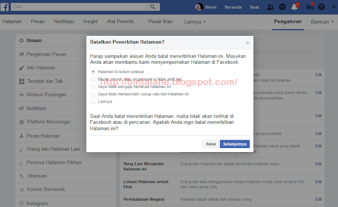338x207 pixels.
Task: Edit 'Yang Lain Menandai Halaman ini' setting
Action: [x=318, y=164]
